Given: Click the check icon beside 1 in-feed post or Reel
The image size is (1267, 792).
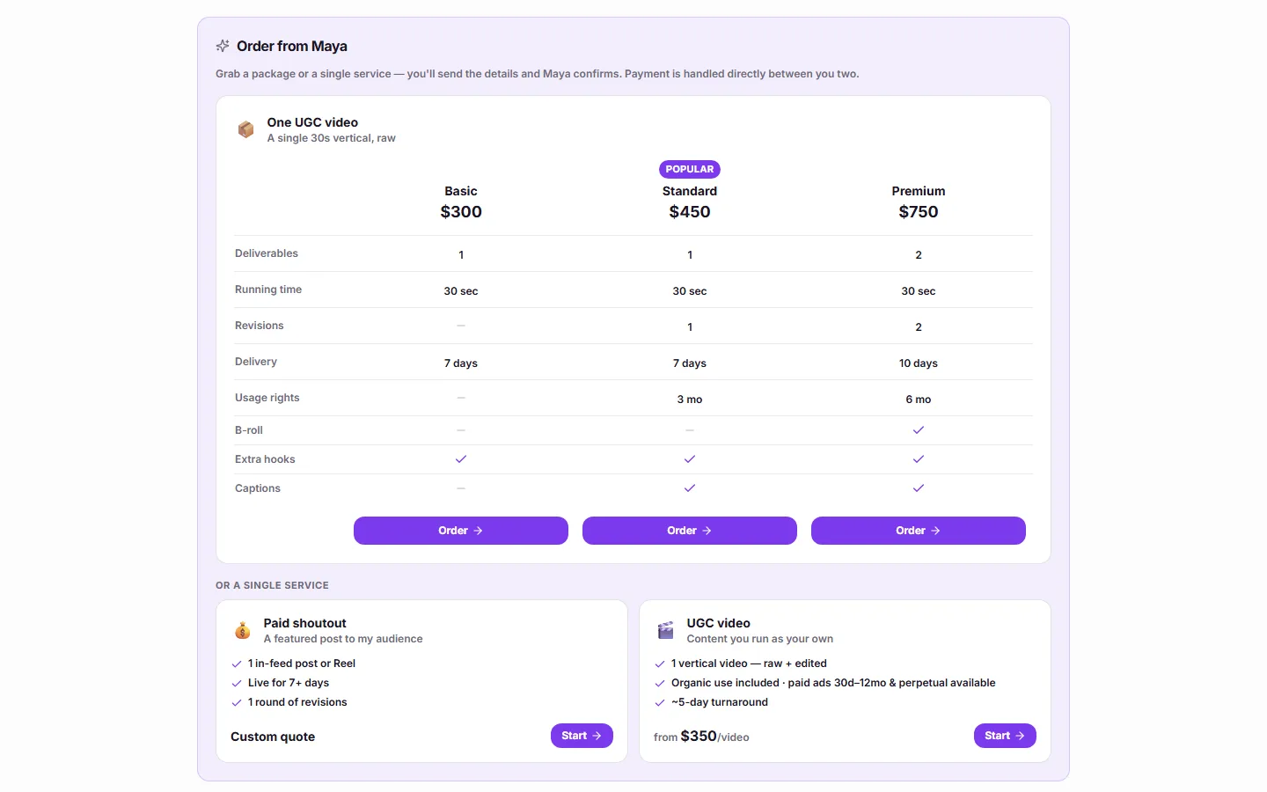Looking at the screenshot, I should click(237, 664).
